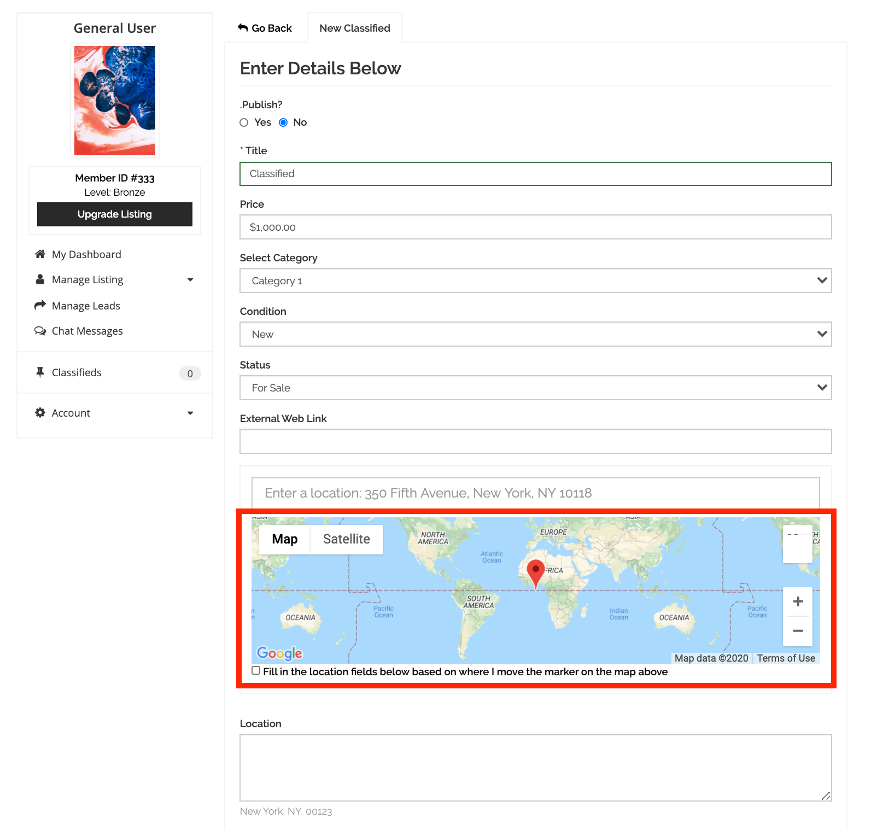Open the Select Category dropdown

[535, 280]
